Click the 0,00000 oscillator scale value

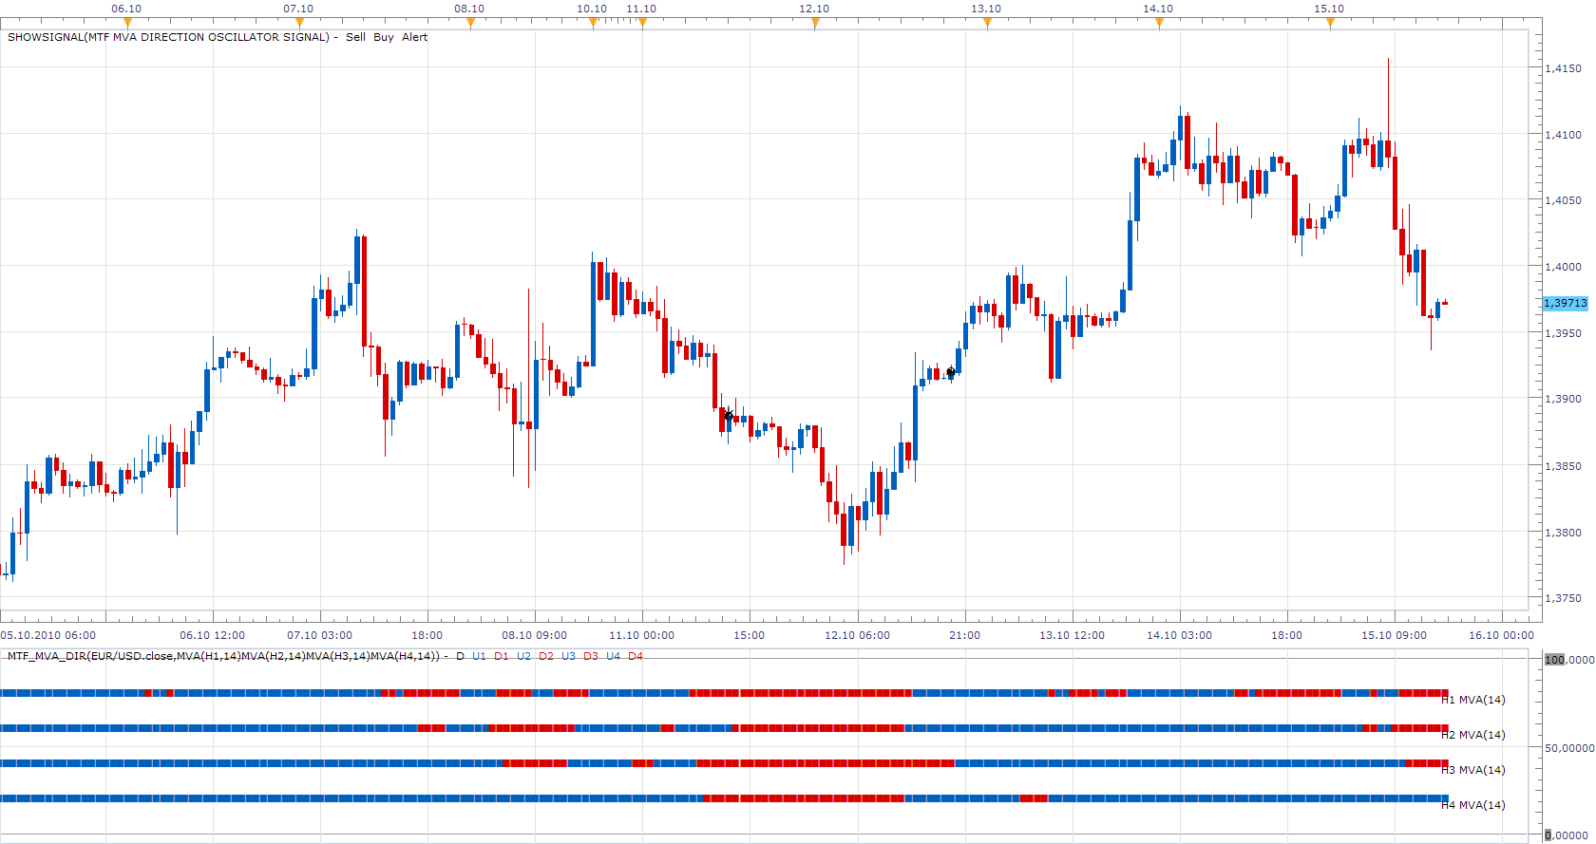pyautogui.click(x=1568, y=835)
